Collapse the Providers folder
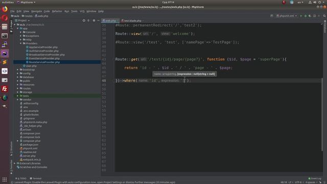327x184 pixels. click(x=21, y=43)
